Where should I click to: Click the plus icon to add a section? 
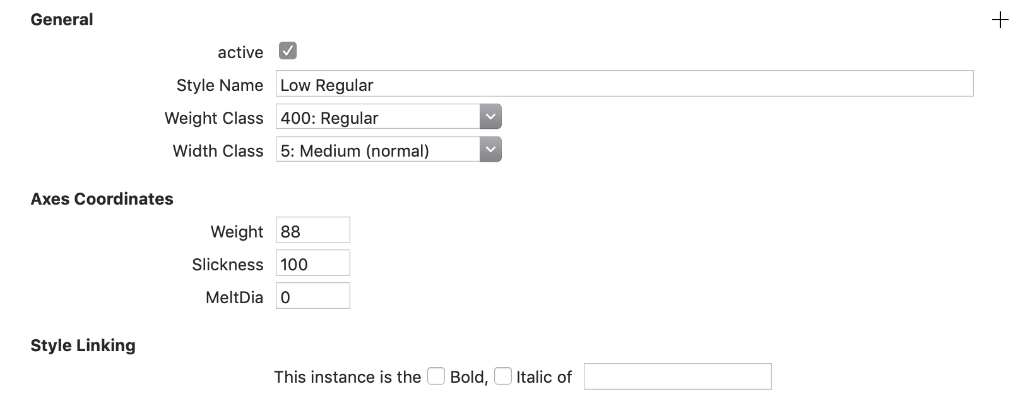1000,20
